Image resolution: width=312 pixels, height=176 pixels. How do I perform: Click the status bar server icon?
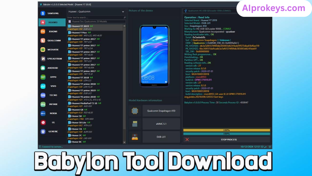coord(40,147)
